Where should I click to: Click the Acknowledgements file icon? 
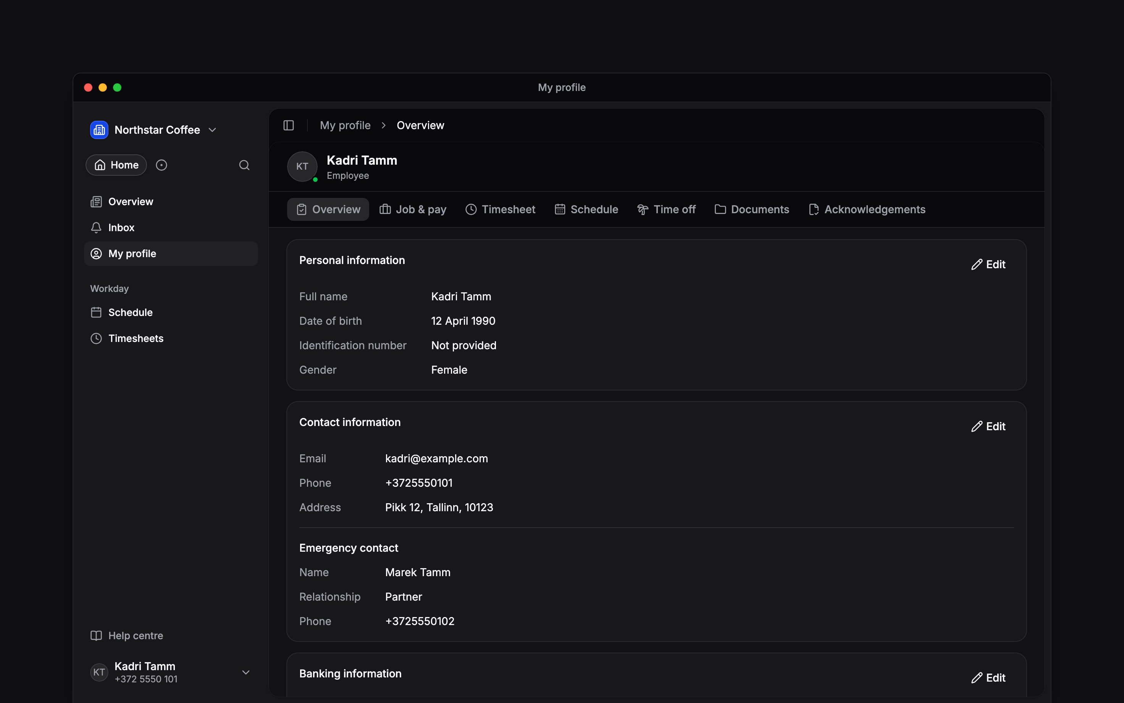click(x=814, y=210)
